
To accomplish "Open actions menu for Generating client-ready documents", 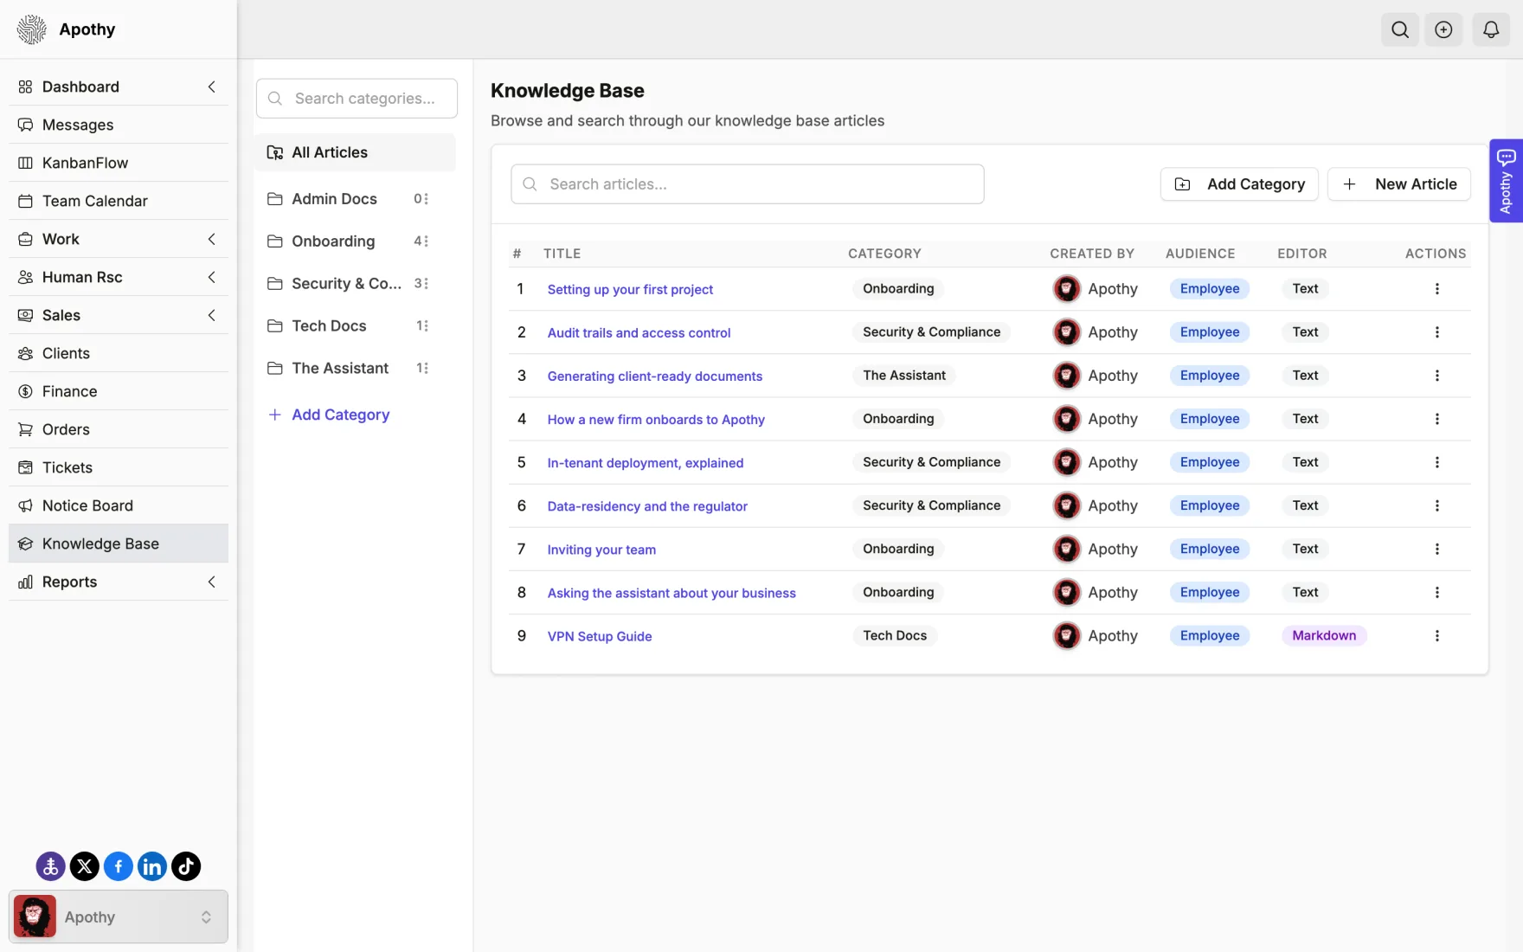I will [1436, 376].
